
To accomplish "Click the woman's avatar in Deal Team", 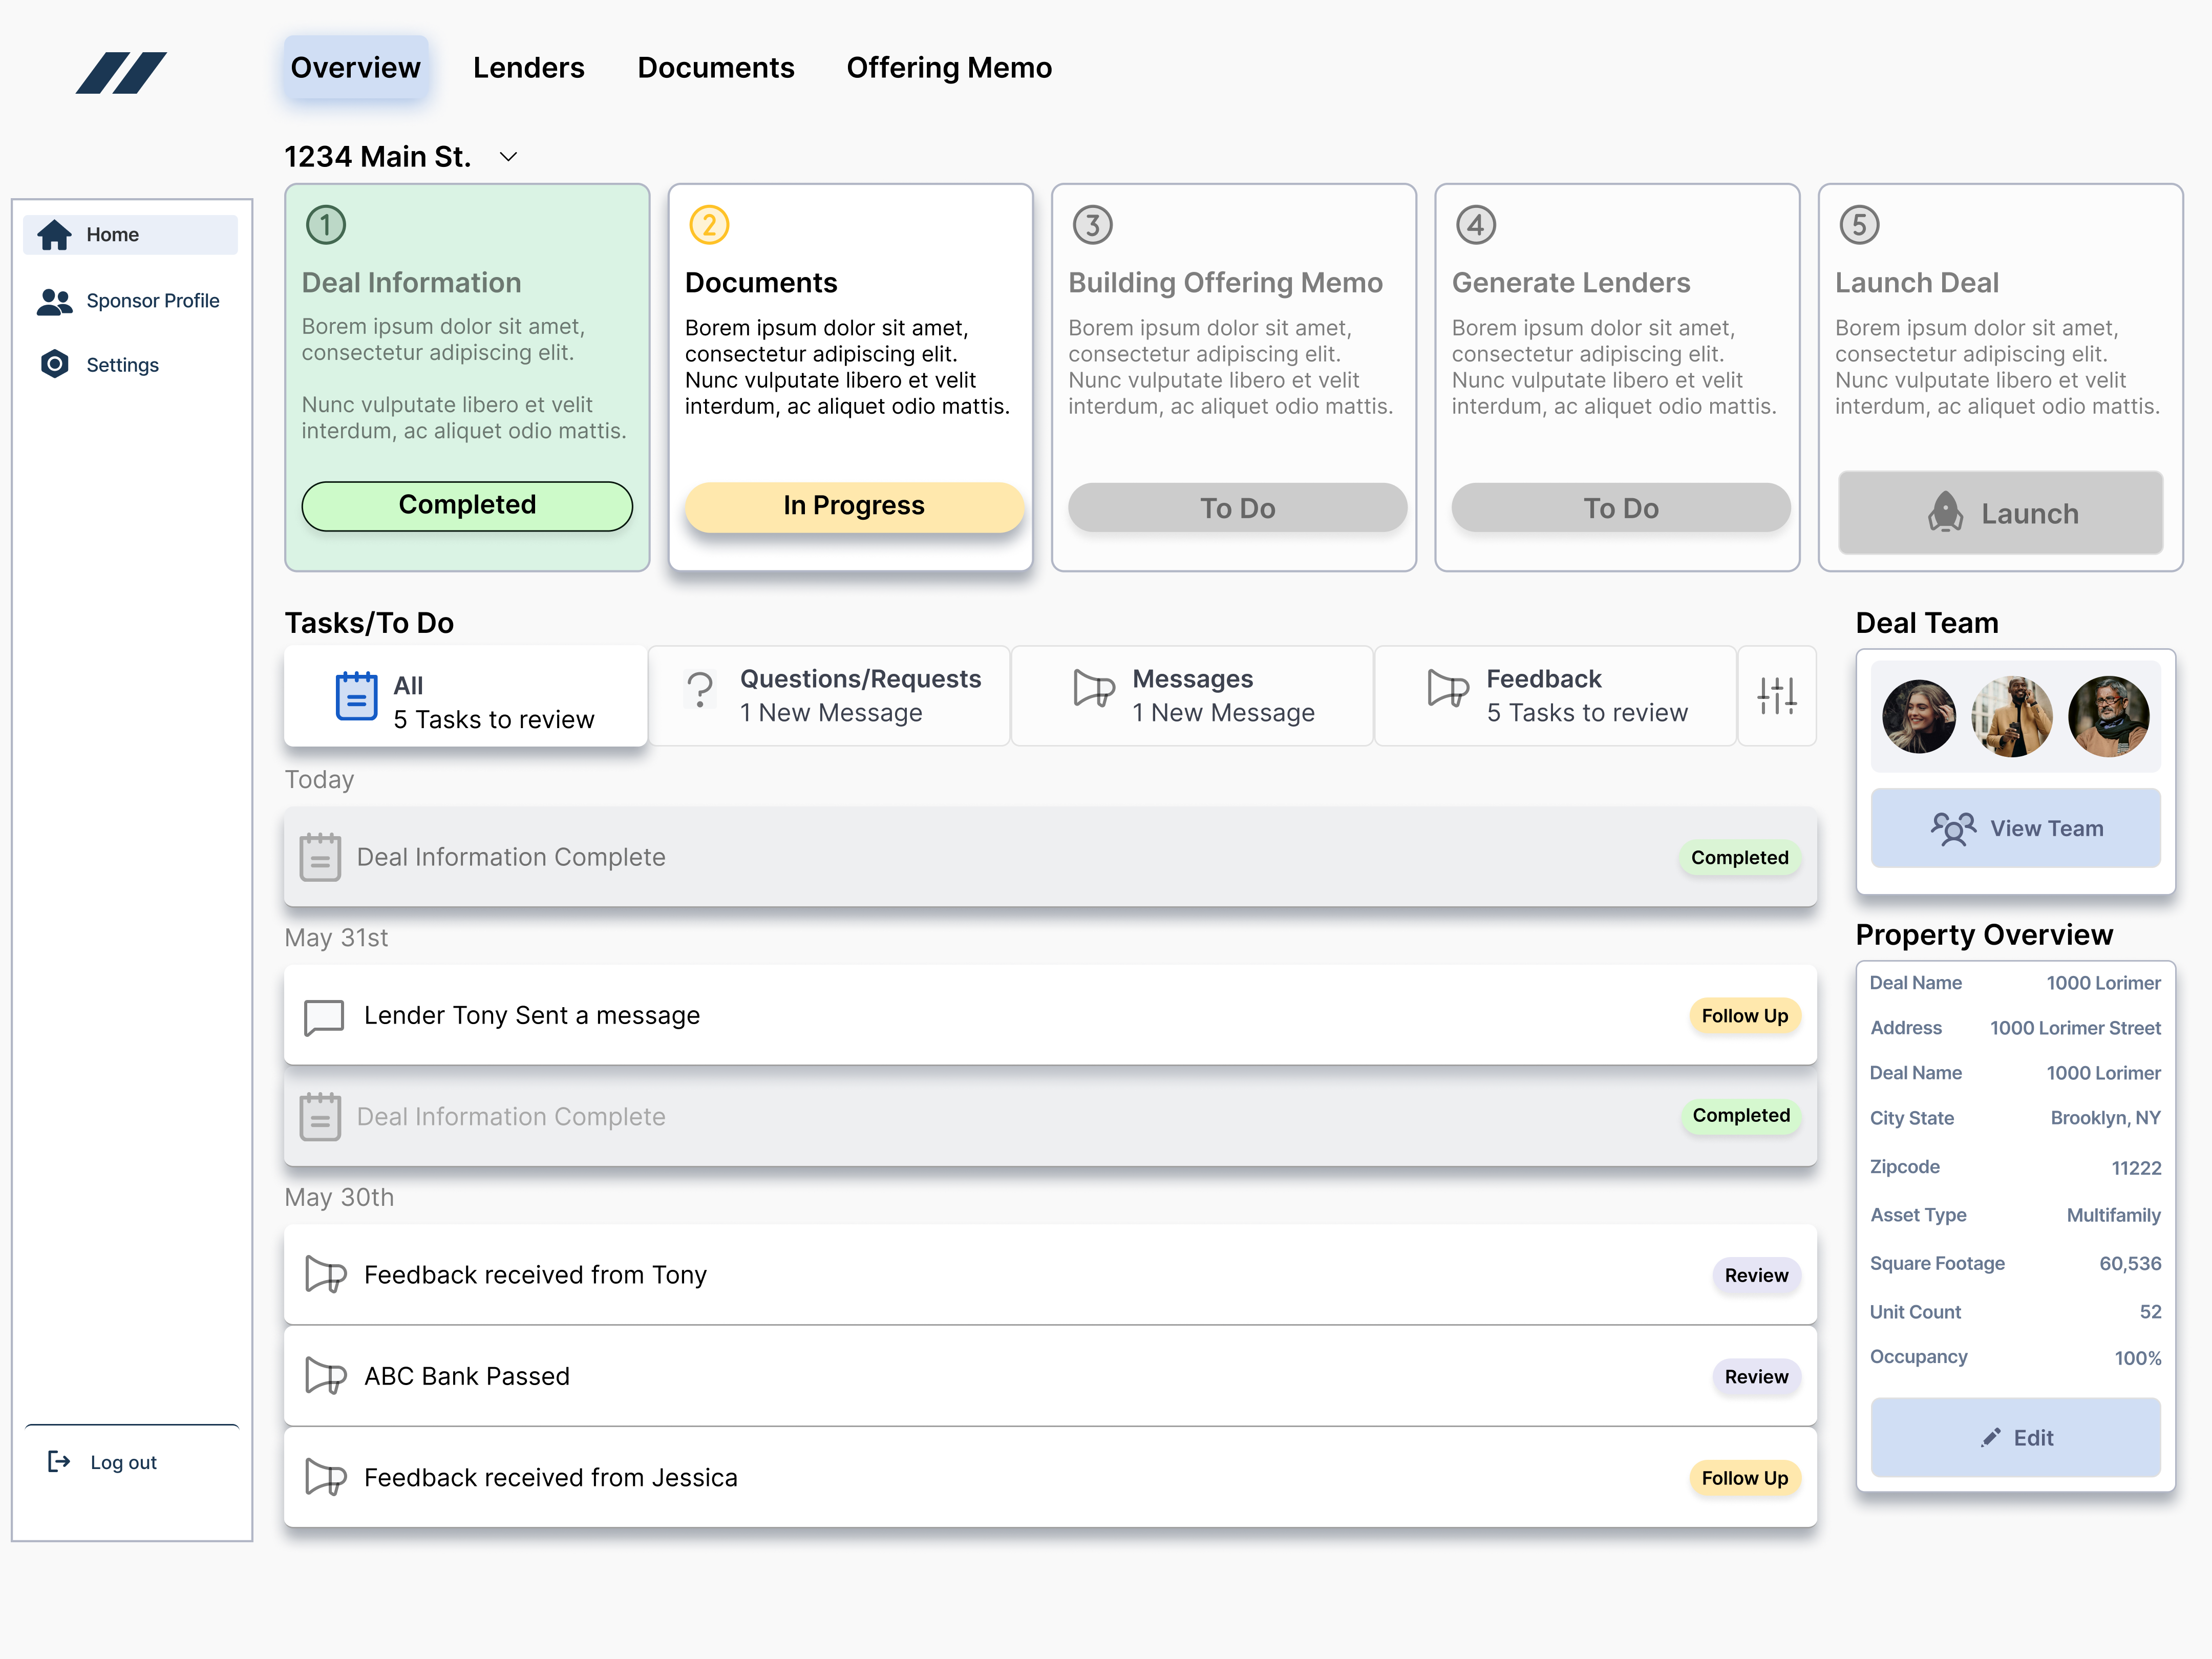I will click(x=1918, y=716).
